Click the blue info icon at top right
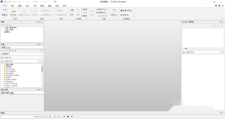 tap(219, 6)
